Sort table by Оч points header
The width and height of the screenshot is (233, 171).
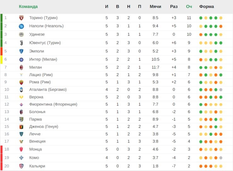tap(189, 7)
